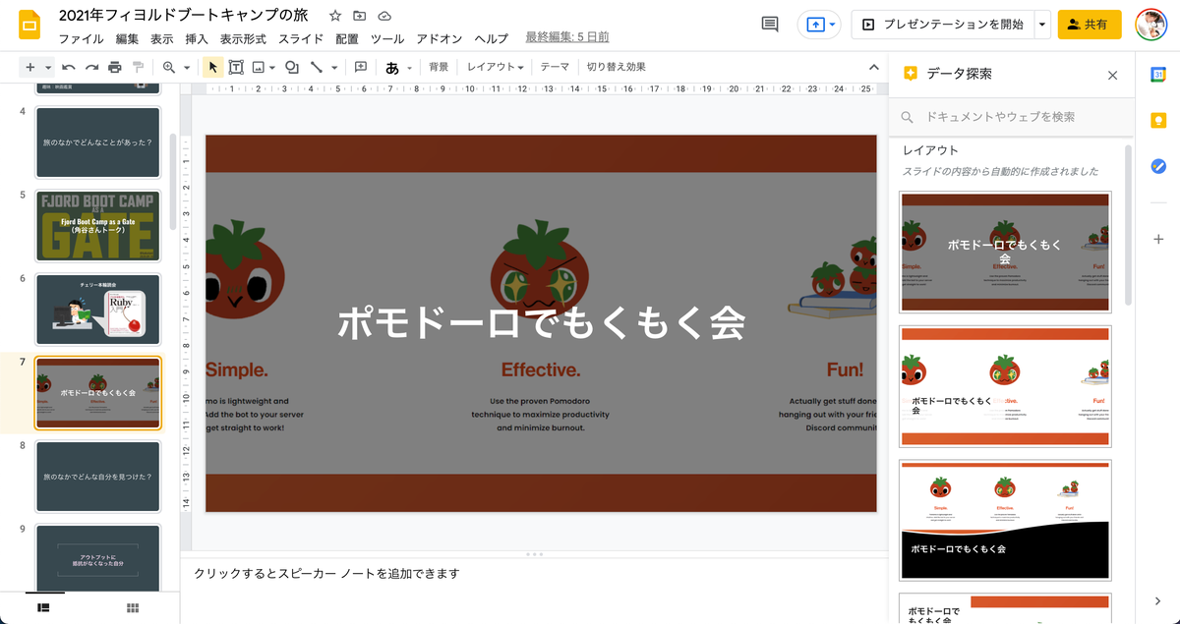Click the input tools あ icon
This screenshot has width=1180, height=624.
[x=392, y=67]
